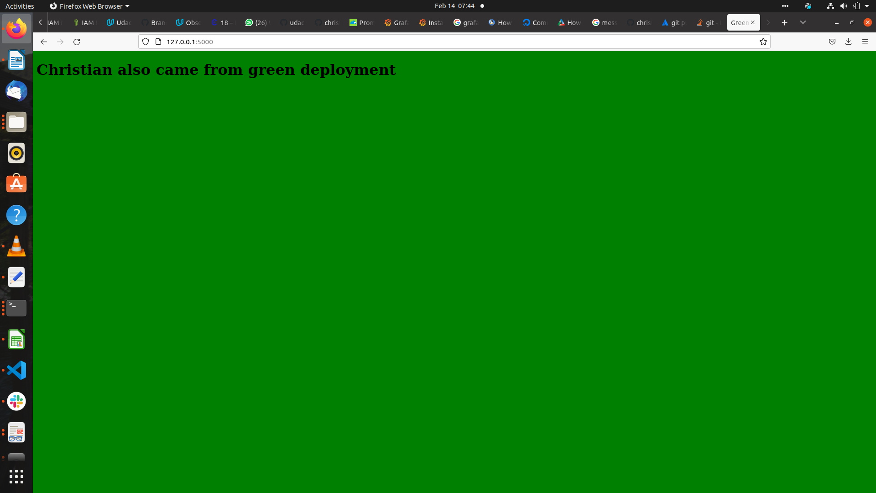The height and width of the screenshot is (493, 876).
Task: Open Firefox Web Browser app menu
Action: [x=89, y=6]
